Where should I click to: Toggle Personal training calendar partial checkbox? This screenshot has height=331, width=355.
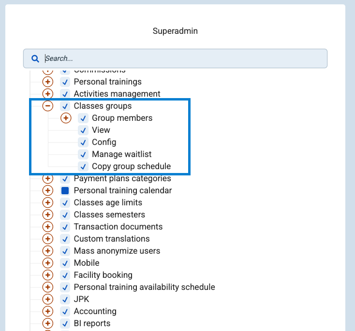tap(65, 190)
